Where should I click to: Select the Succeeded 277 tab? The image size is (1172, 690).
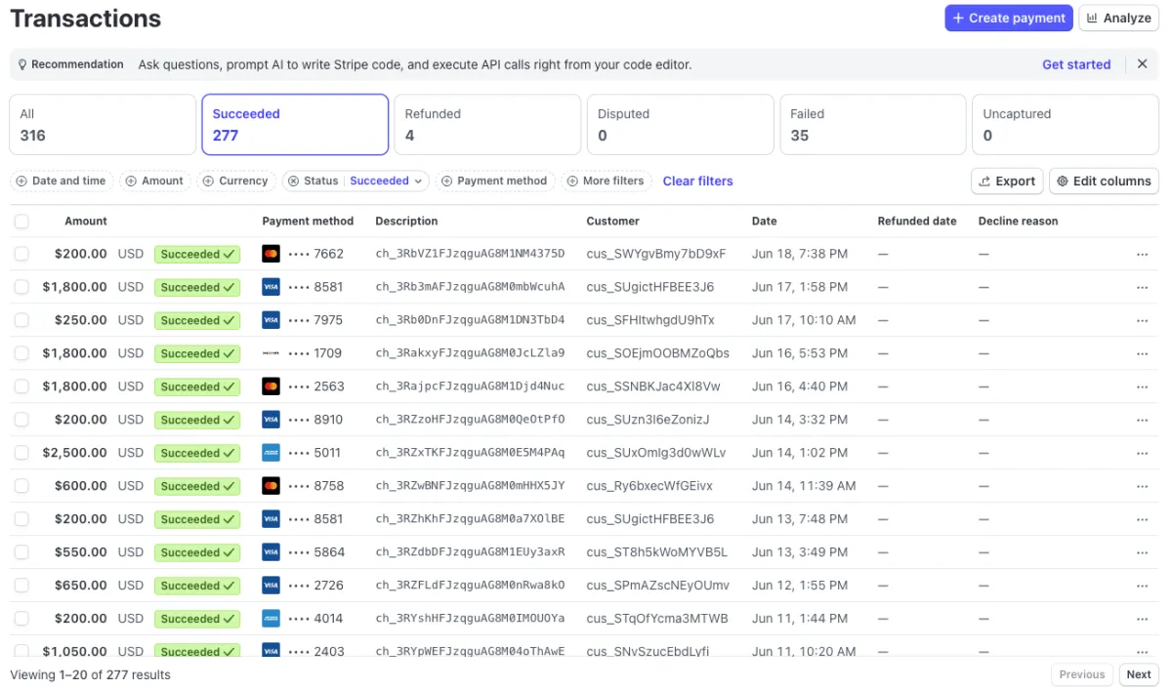[x=295, y=125]
